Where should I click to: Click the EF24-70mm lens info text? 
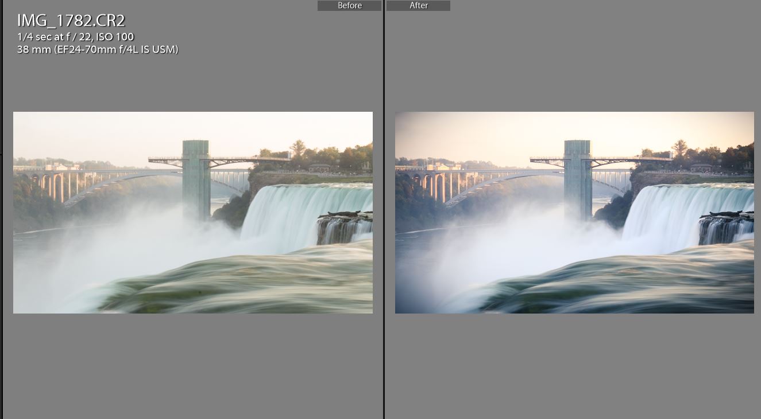tap(98, 50)
